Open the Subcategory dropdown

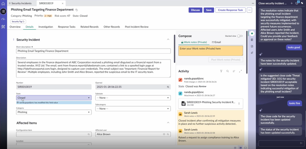(x=133, y=109)
